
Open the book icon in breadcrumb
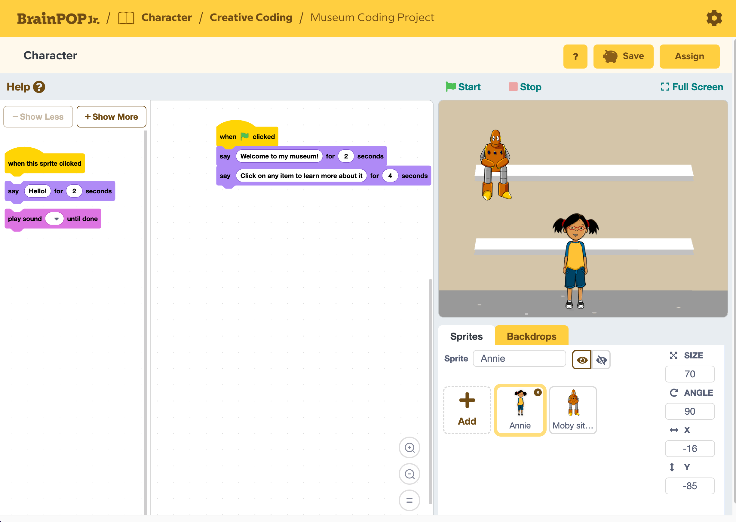tap(126, 18)
